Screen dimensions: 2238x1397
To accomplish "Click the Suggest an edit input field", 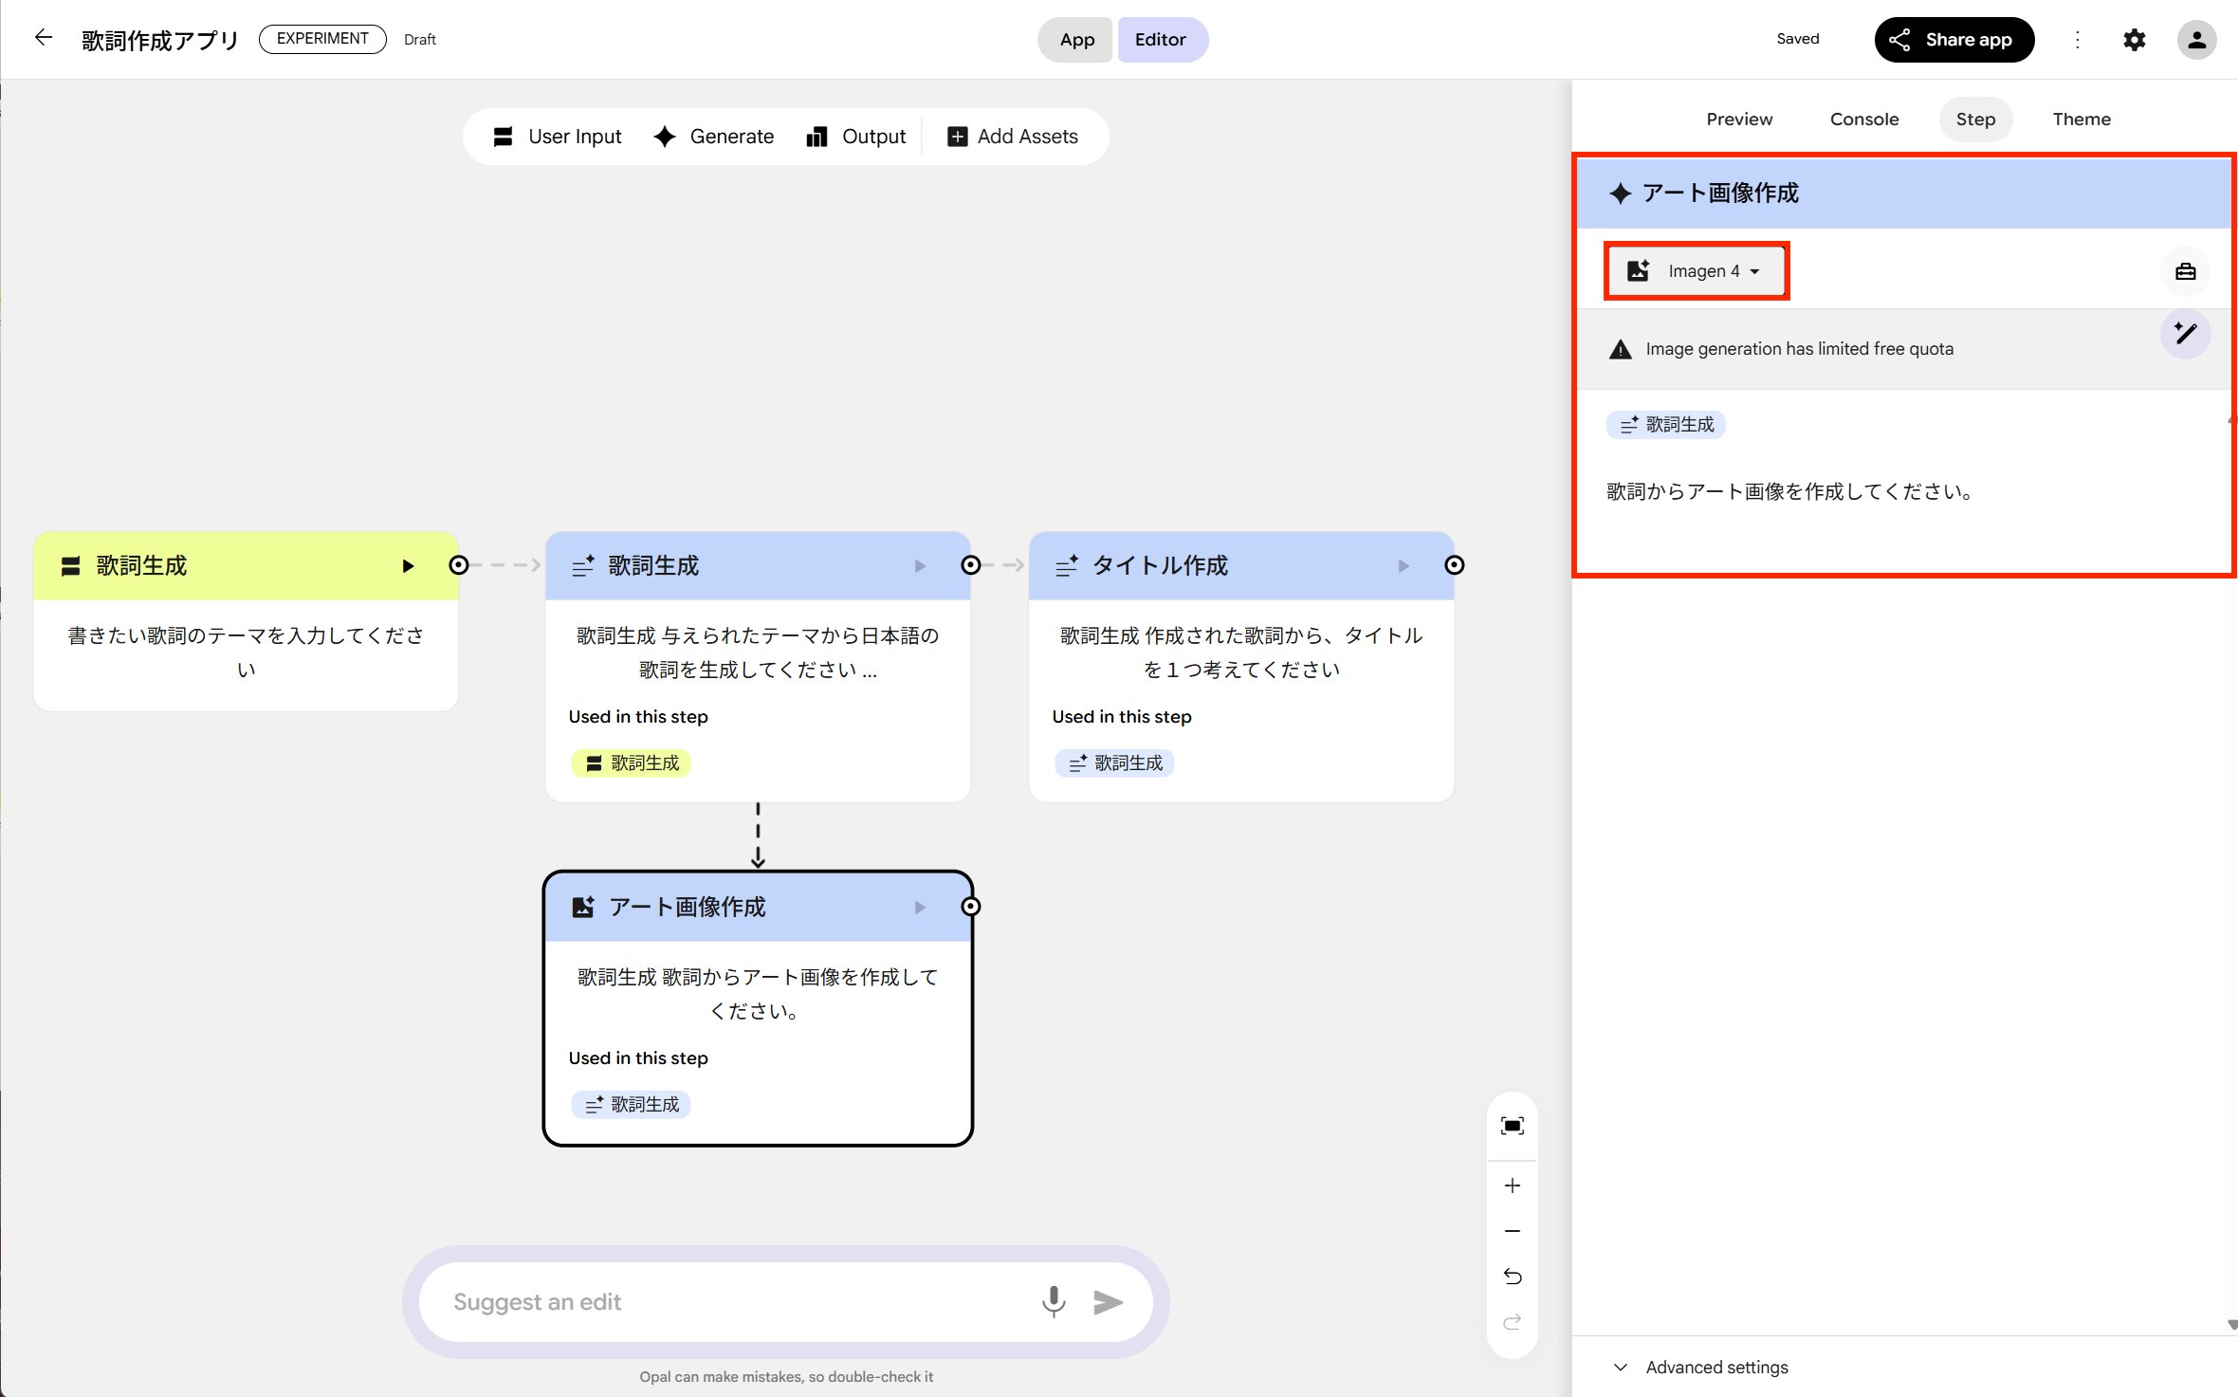I will tap(730, 1301).
